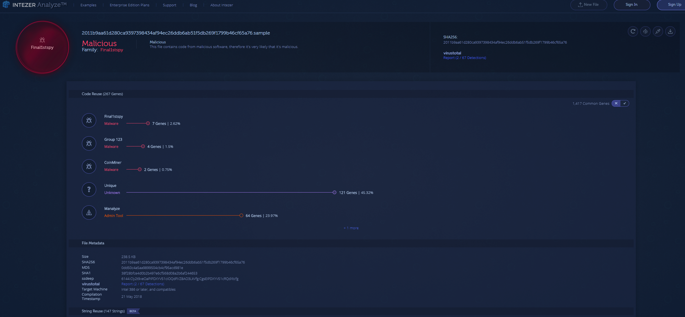Show common genes with checkmark toggle
685x317 pixels.
pos(625,103)
